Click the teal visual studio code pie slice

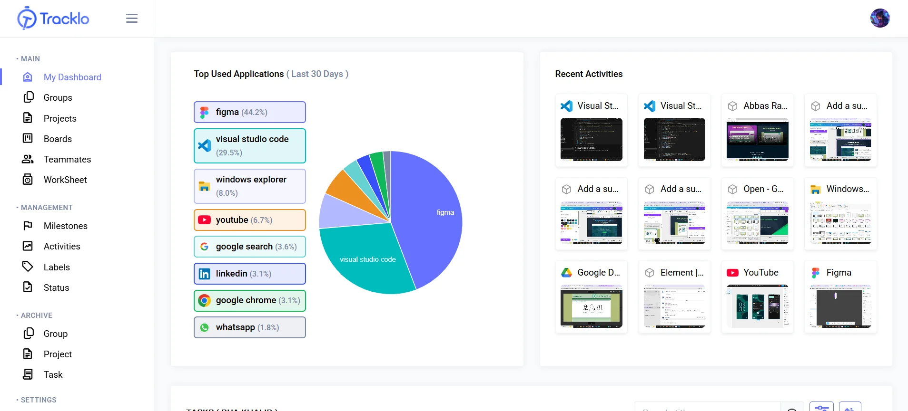(x=366, y=259)
